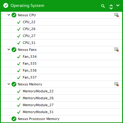
Task: Collapse the Nexus Memory group
Action: (x=9, y=84)
